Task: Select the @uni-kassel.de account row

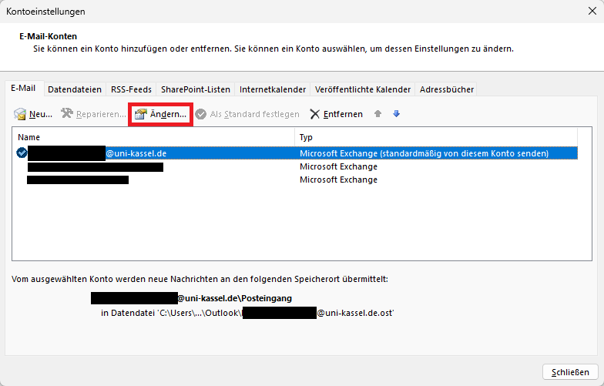Action: coord(297,153)
